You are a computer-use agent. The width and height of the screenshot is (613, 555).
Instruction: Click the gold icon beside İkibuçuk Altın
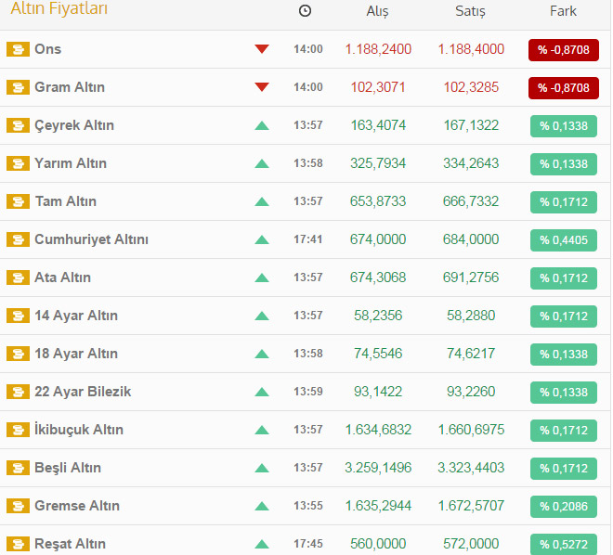[x=18, y=431]
